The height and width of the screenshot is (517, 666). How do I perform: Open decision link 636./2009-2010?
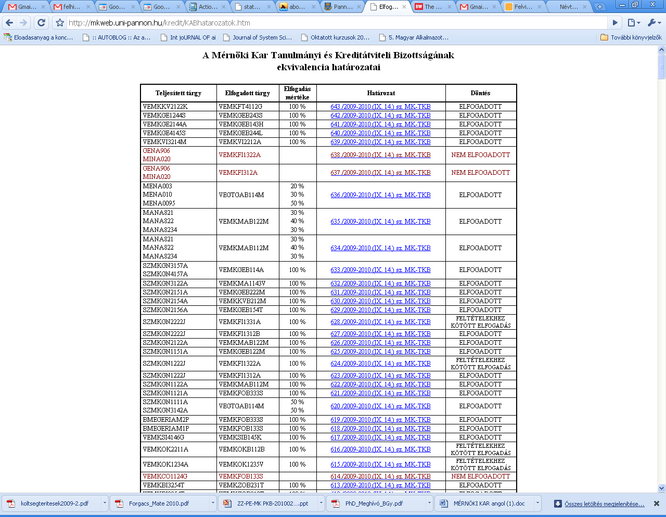(380, 195)
